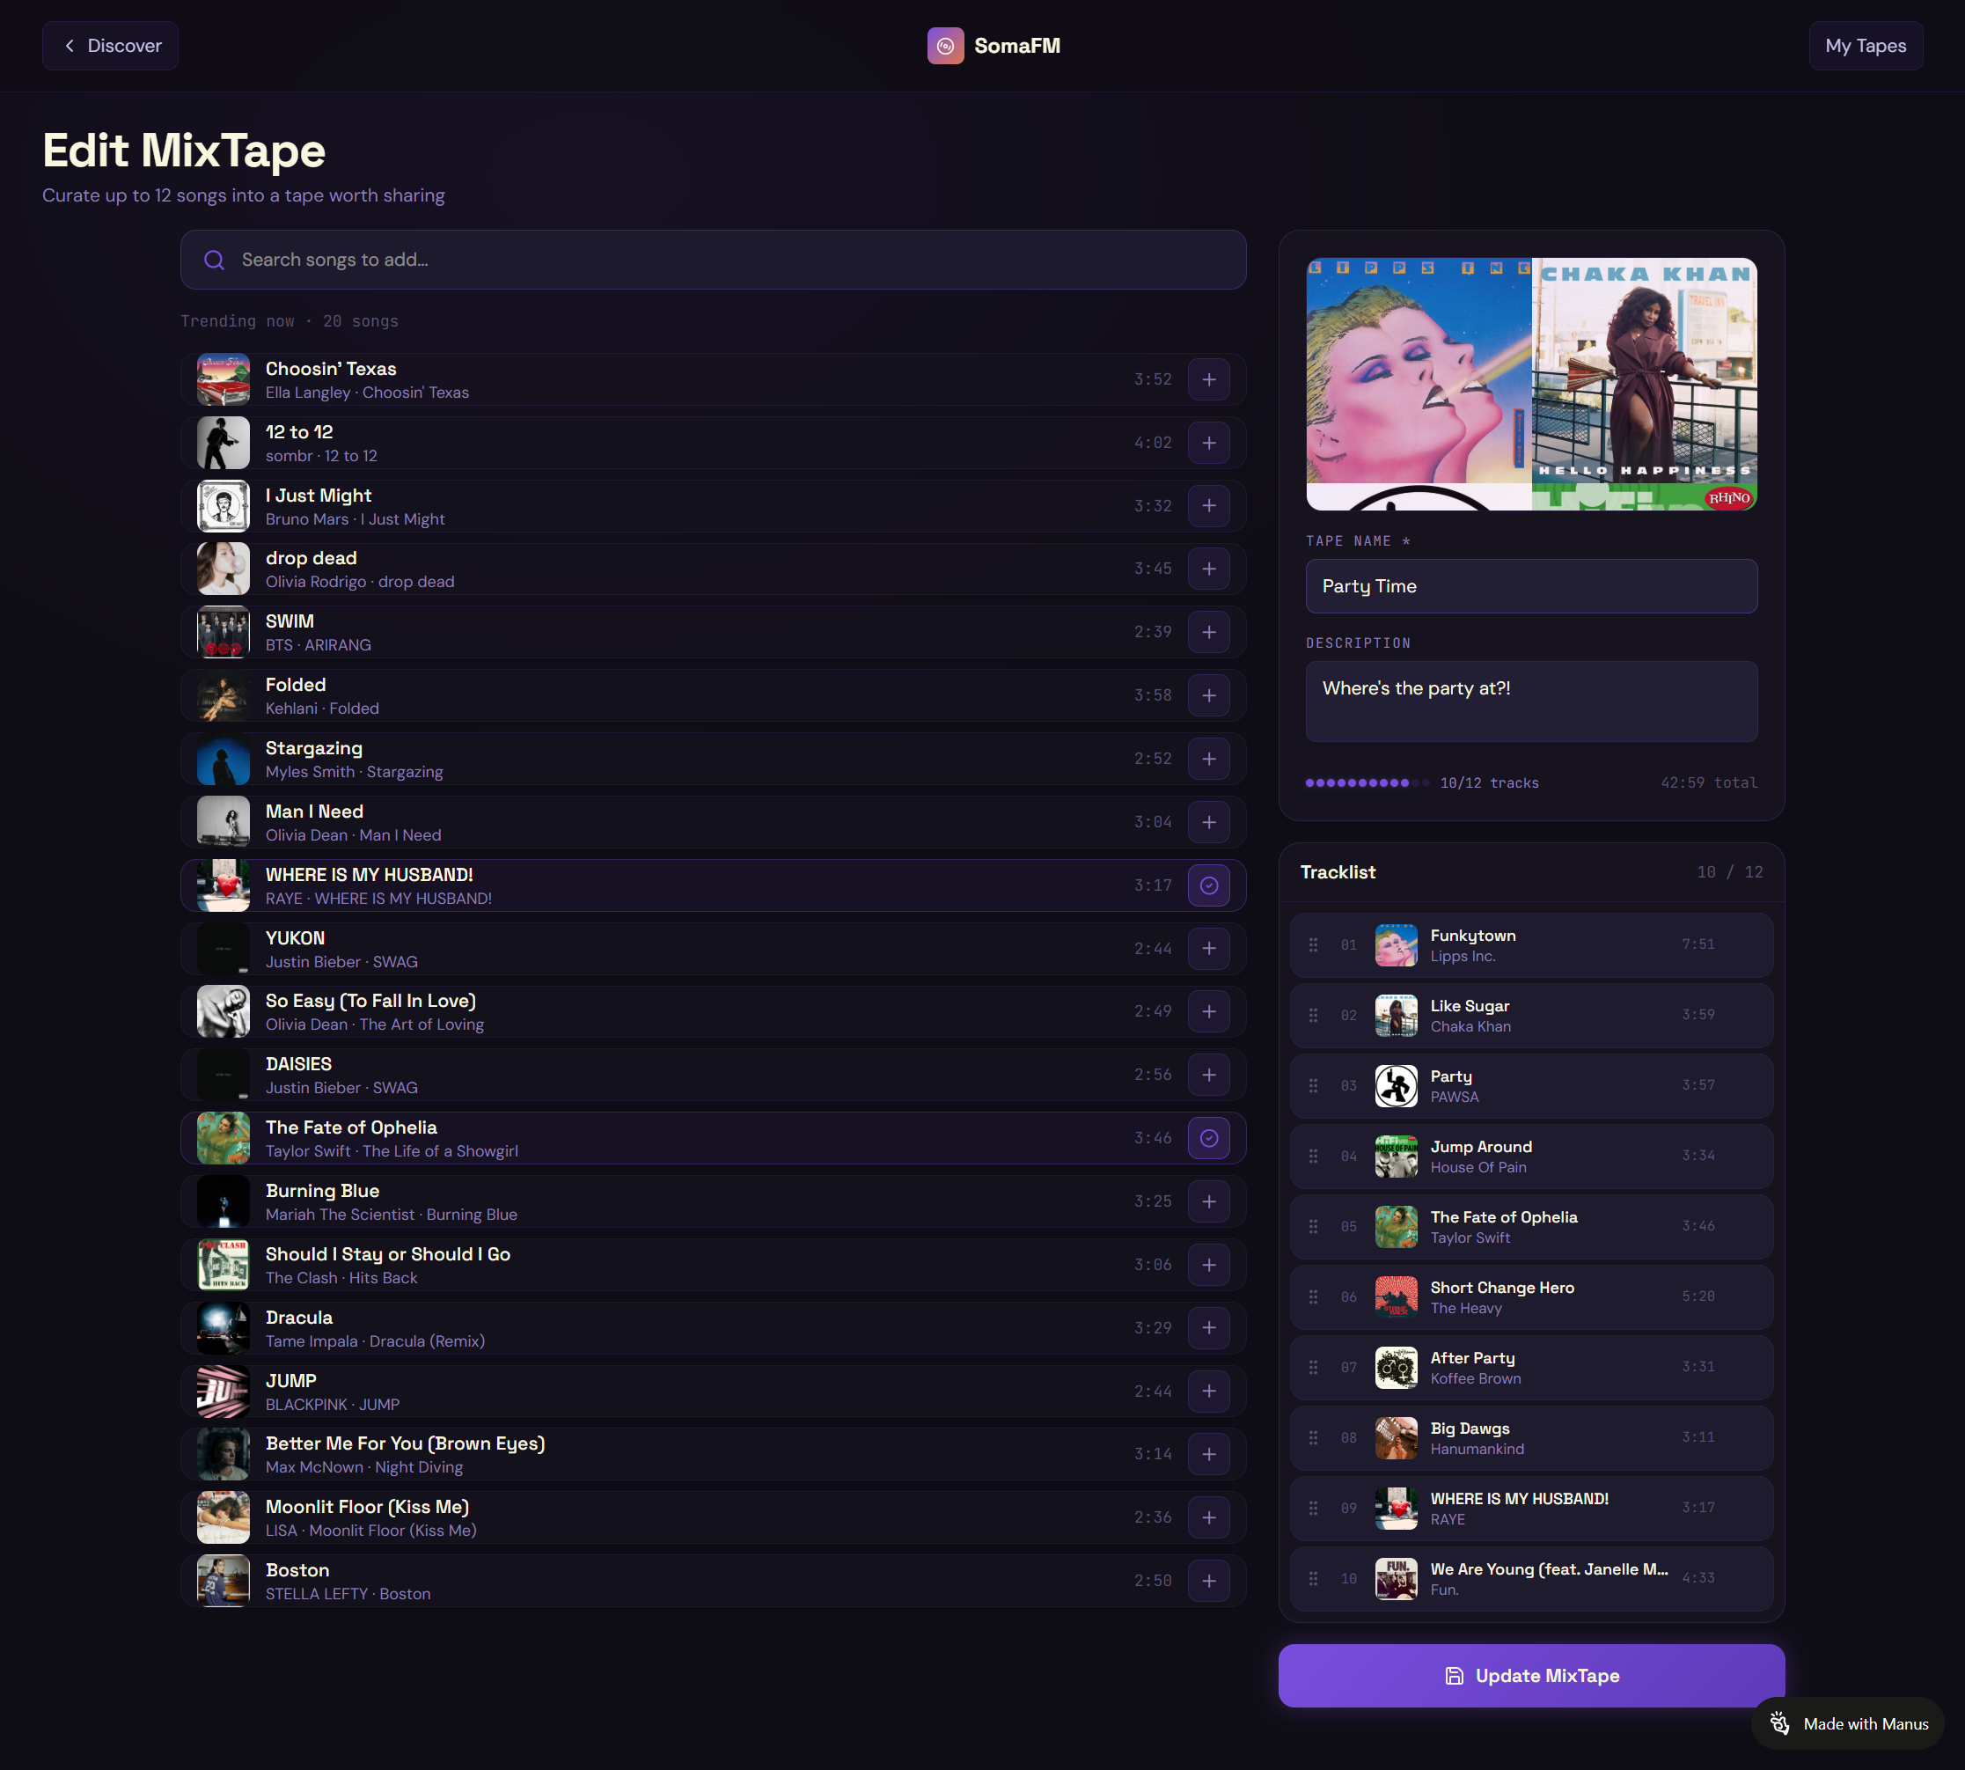Add Moonlit Floor (Kiss Me)
The image size is (1965, 1770).
(1208, 1517)
